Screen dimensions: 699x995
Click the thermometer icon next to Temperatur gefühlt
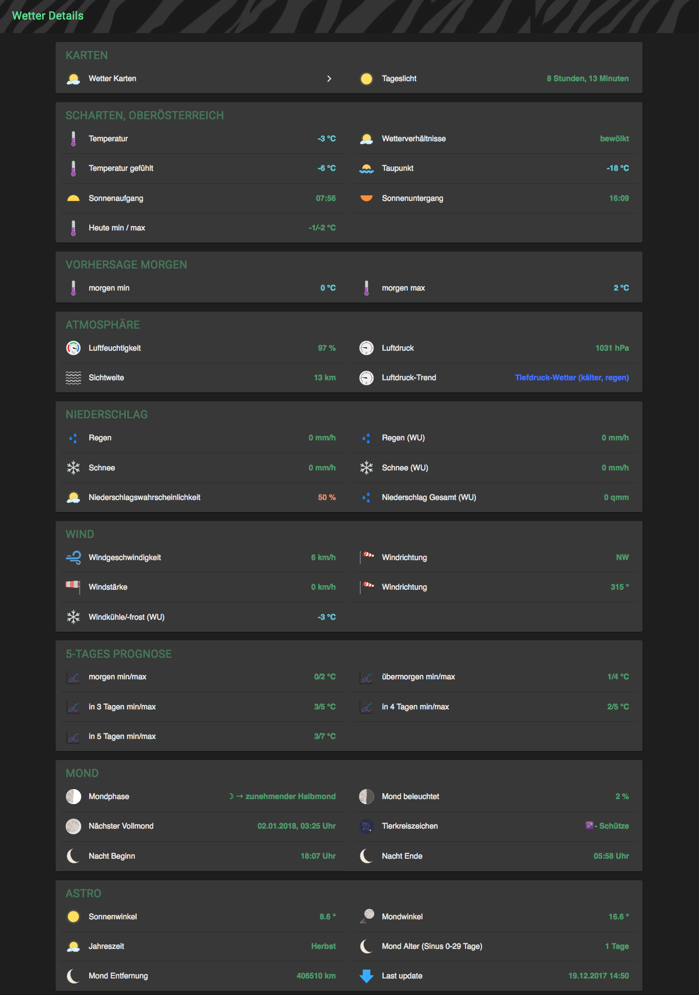pyautogui.click(x=74, y=168)
